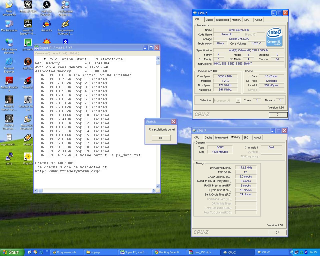Open Need for Speed desktop shortcut

coord(28,24)
